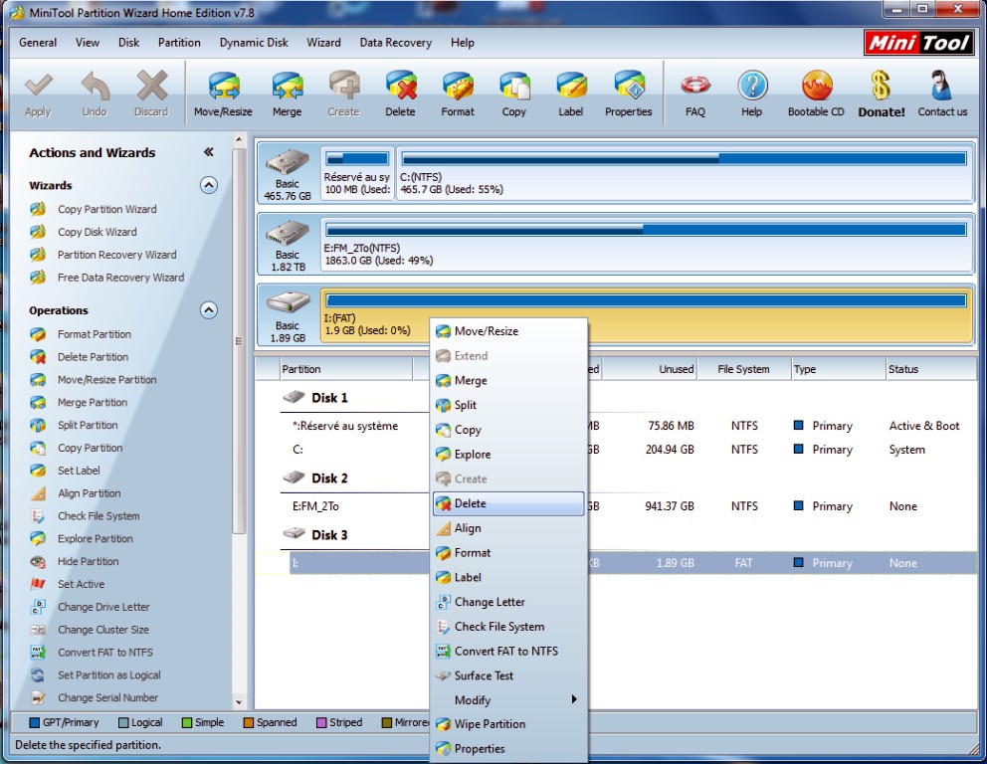987x764 pixels.
Task: Launch Copy Partition Wizard in sidebar
Action: tap(107, 209)
